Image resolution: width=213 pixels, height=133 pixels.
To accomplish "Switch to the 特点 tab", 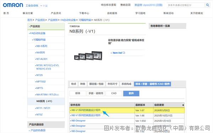I will (x=73, y=84).
